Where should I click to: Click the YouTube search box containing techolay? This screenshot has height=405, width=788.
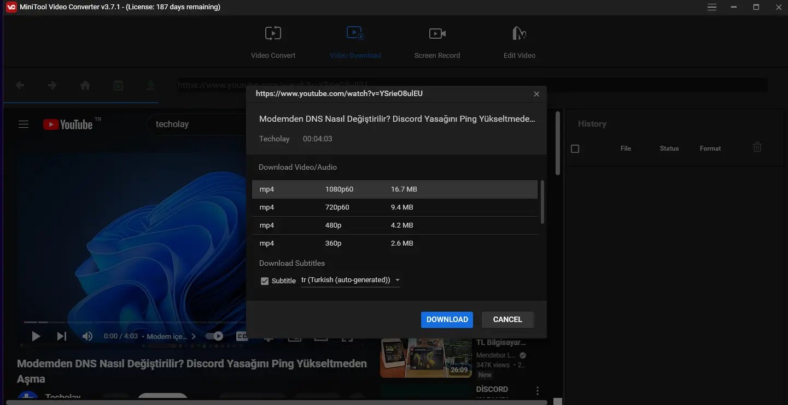pos(197,124)
